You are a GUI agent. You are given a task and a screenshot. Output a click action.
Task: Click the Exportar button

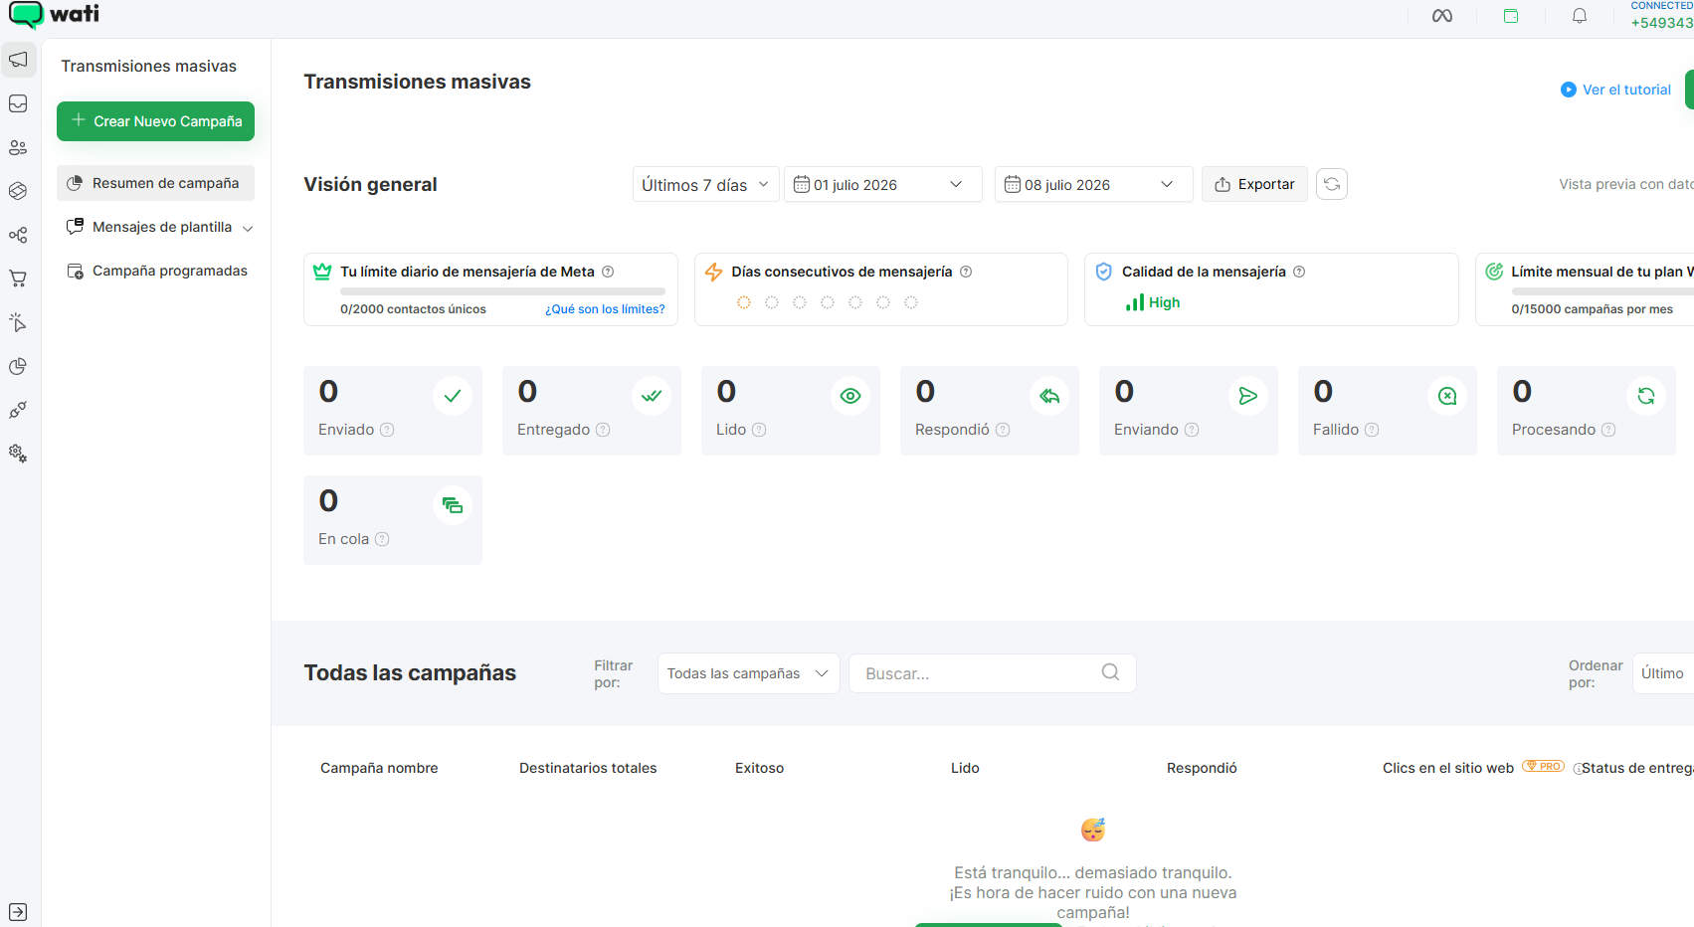(1254, 184)
